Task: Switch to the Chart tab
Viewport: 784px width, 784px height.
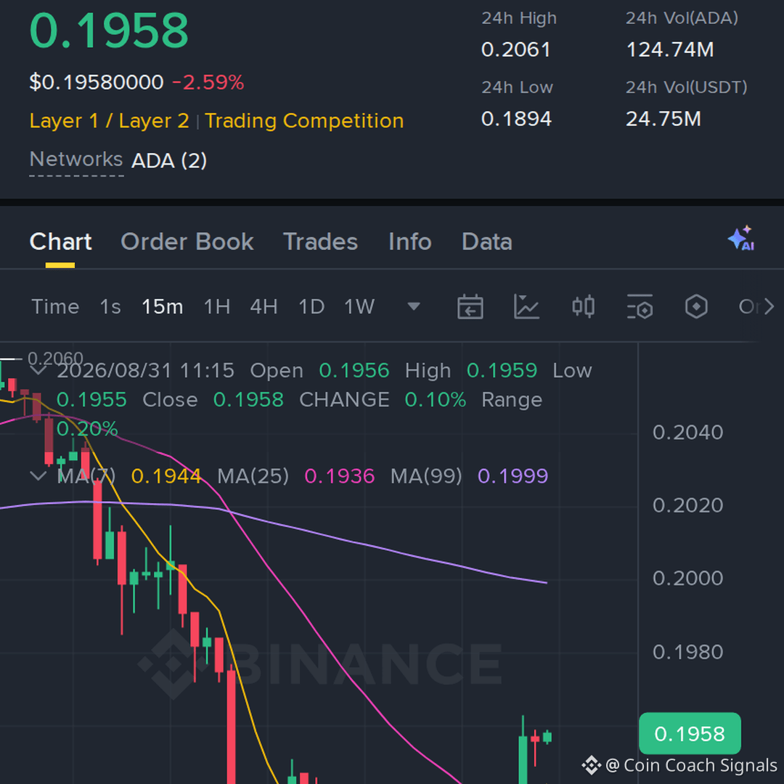Action: (x=60, y=242)
